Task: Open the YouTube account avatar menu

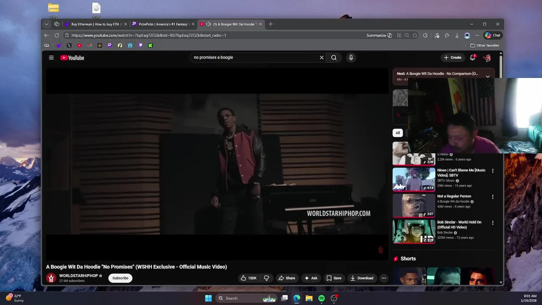Action: pyautogui.click(x=487, y=58)
